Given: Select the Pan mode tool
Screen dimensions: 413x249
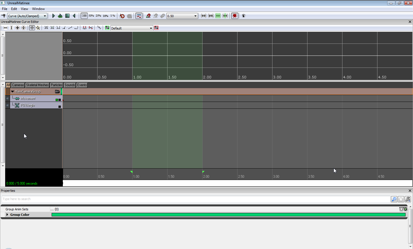Looking at the screenshot, I should coord(32,28).
